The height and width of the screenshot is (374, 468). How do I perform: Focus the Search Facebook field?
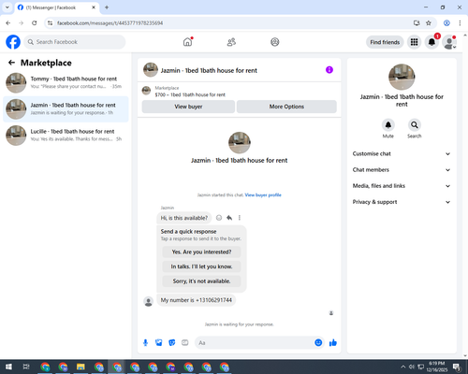[75, 42]
